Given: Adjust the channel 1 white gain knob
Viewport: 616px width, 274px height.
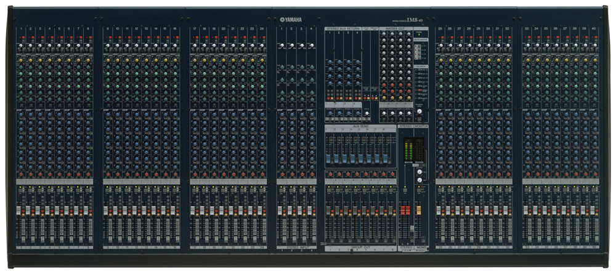Looking at the screenshot, I should pos(20,46).
